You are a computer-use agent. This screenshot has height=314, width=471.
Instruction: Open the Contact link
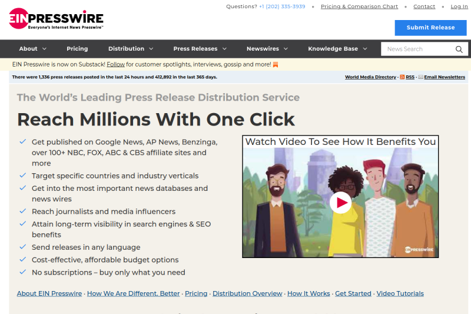point(424,6)
